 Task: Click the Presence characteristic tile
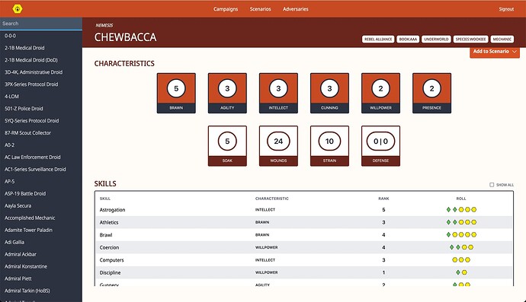(431, 93)
